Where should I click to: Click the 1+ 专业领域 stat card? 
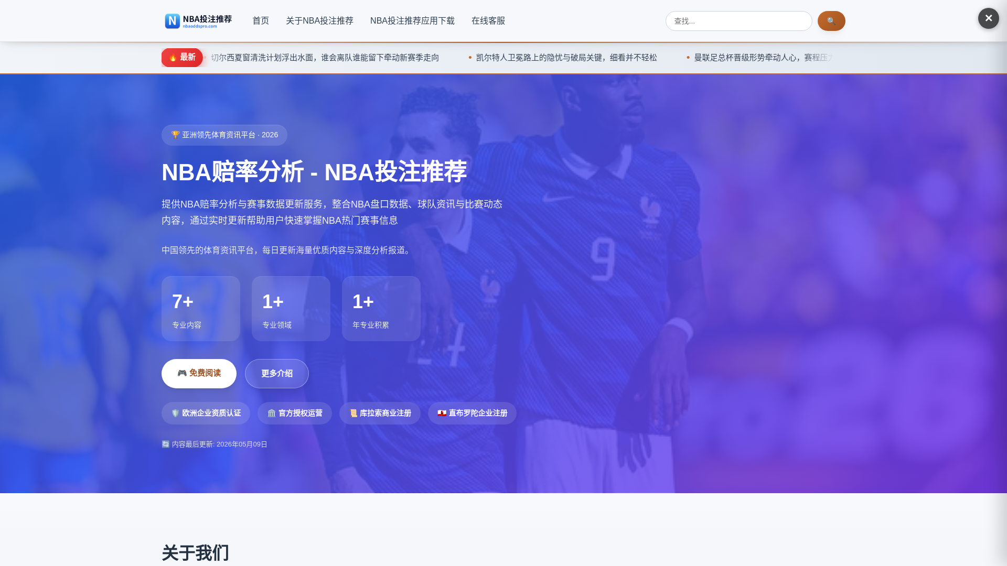291,309
